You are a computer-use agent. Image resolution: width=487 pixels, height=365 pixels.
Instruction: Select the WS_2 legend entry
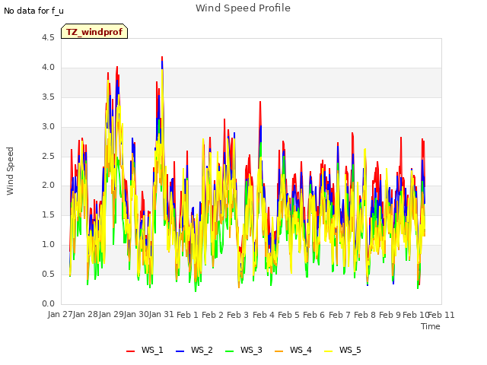click(194, 350)
